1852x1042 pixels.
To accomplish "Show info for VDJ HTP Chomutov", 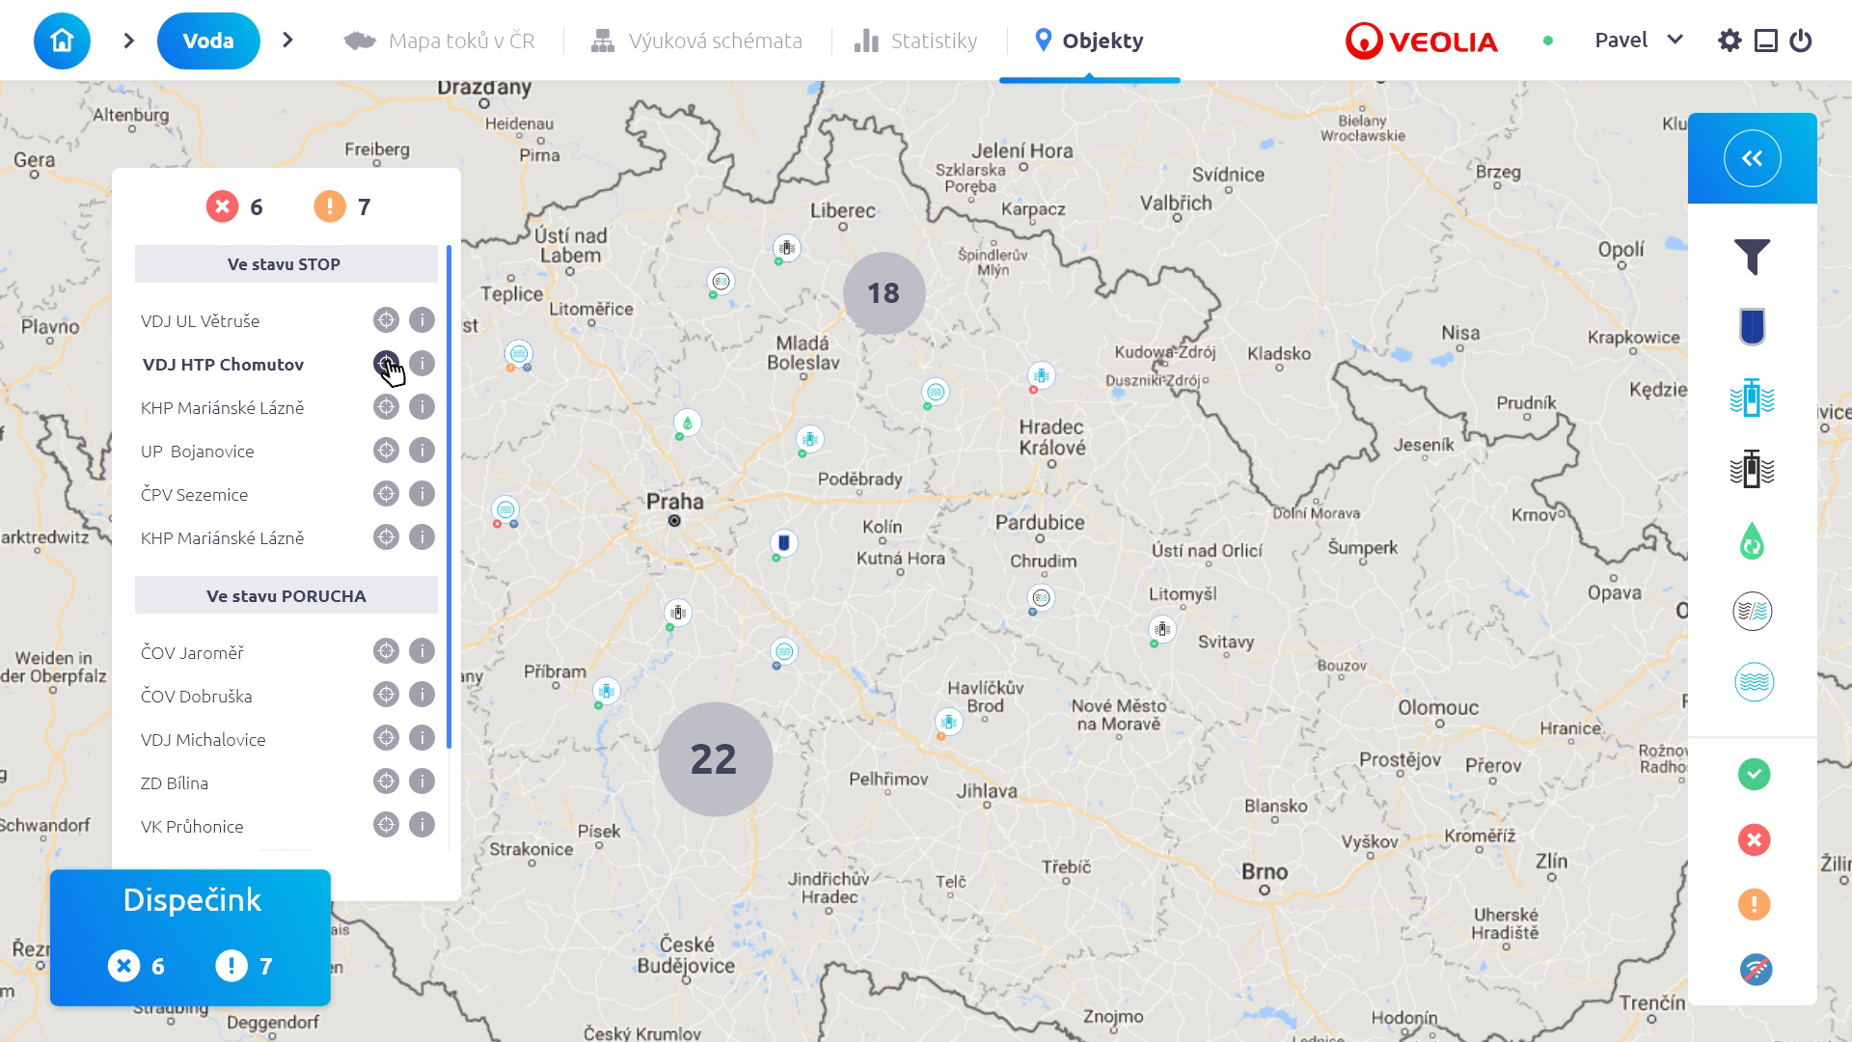I will [x=422, y=363].
